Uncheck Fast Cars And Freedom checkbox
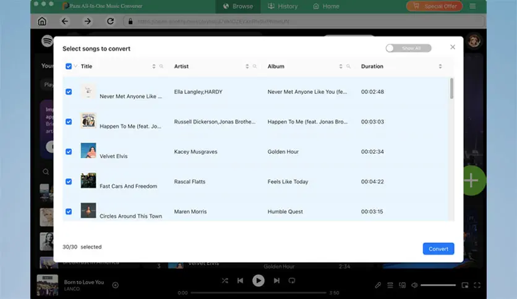The width and height of the screenshot is (517, 299). 69,182
